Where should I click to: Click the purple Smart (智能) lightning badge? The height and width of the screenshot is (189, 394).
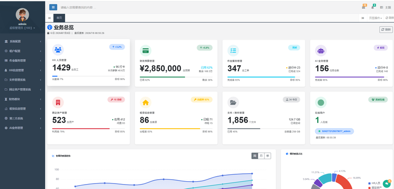[381, 48]
